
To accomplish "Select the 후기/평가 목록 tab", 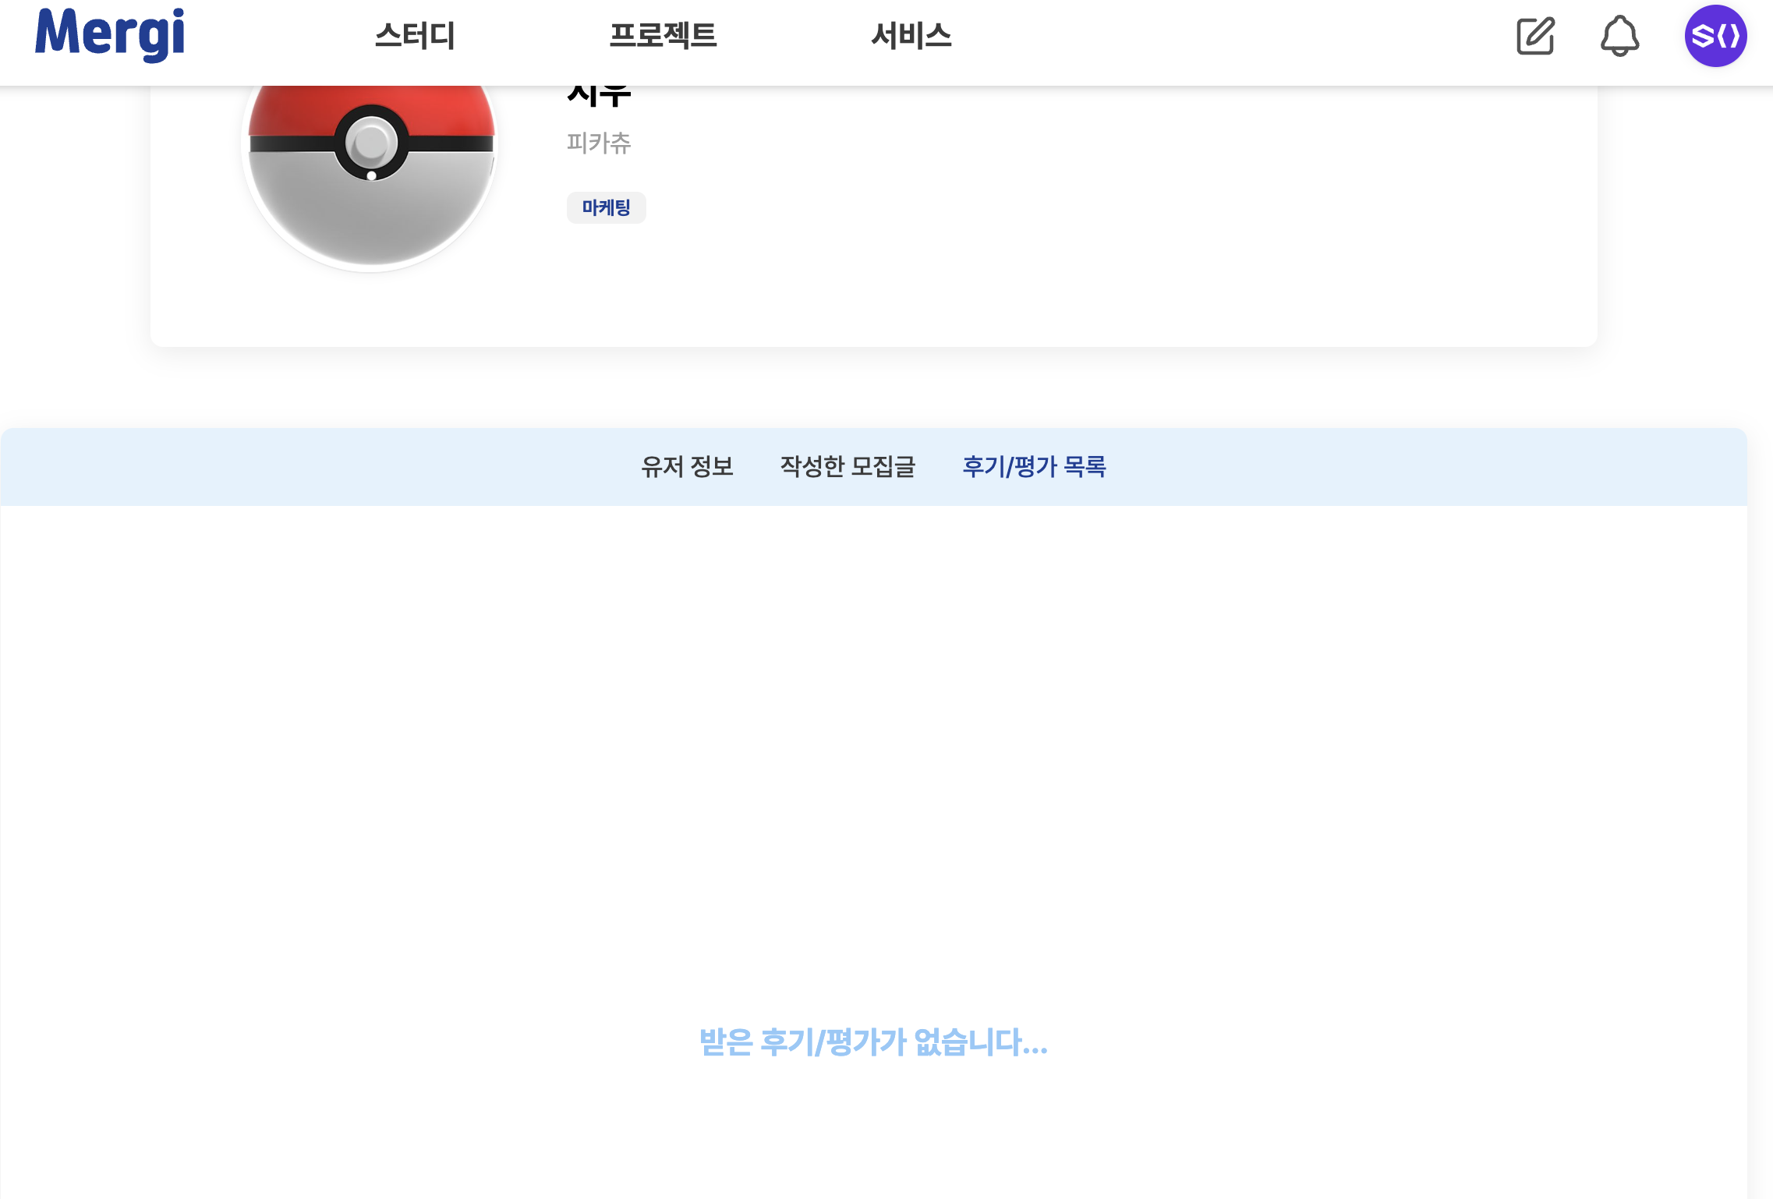I will [1034, 466].
